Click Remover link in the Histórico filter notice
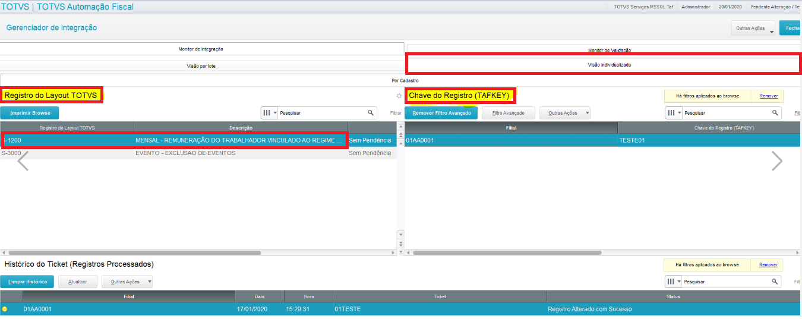 (x=768, y=265)
